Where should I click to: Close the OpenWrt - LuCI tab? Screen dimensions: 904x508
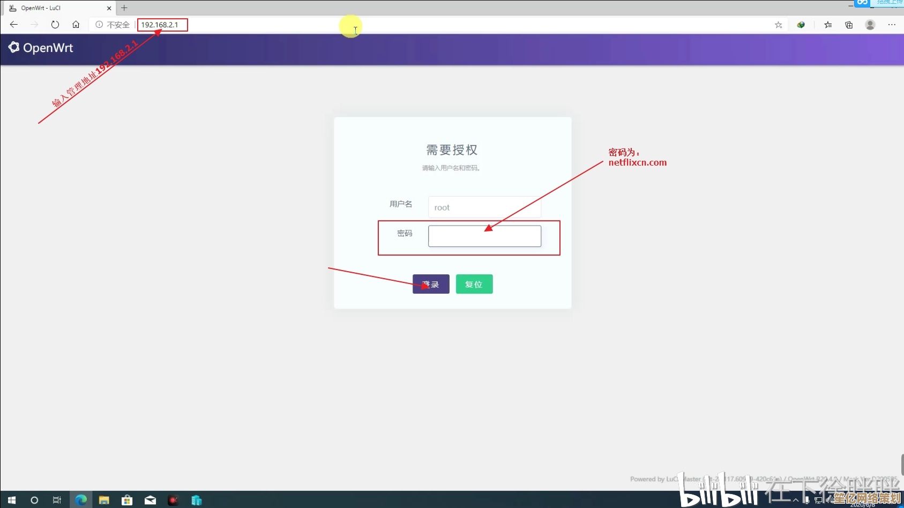click(109, 8)
